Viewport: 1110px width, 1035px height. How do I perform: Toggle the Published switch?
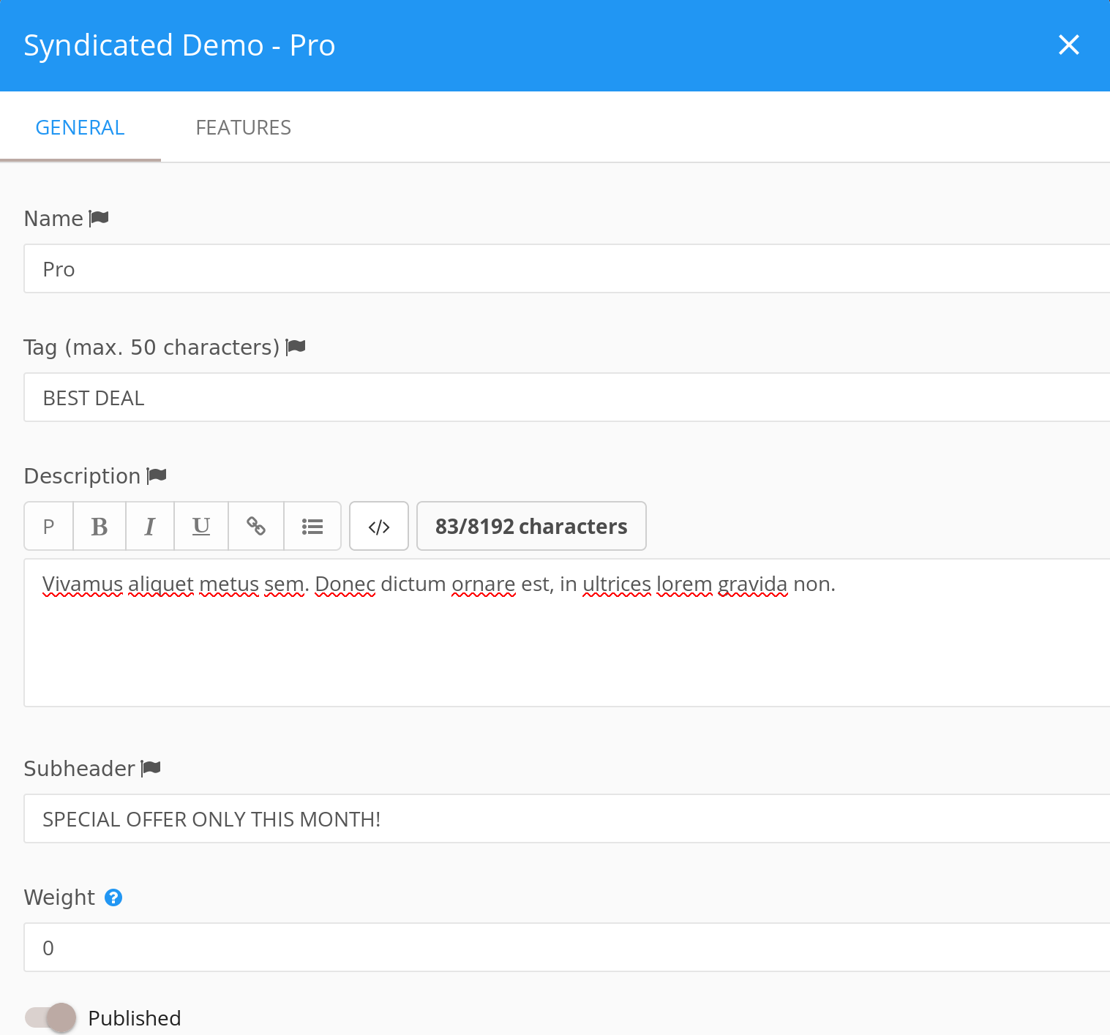(50, 1017)
